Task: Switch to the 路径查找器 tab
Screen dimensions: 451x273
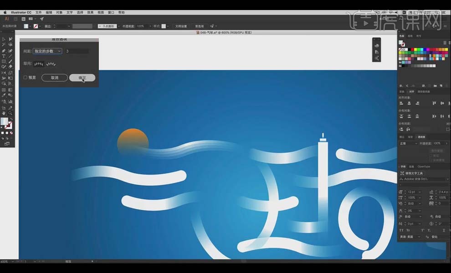Action: 424,91
